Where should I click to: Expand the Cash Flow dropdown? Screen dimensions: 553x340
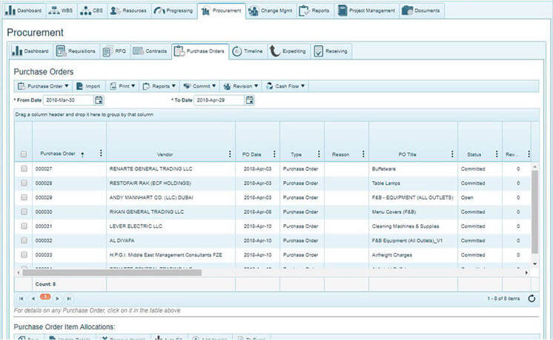point(285,86)
